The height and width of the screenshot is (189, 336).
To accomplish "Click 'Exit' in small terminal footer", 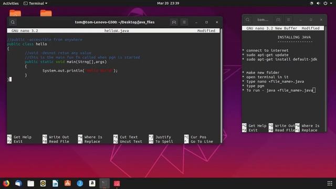I will tap(253, 130).
